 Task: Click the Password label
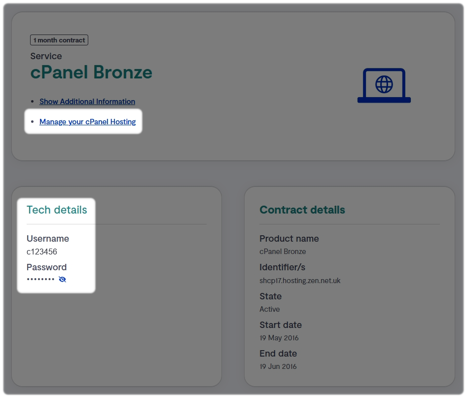(x=46, y=267)
